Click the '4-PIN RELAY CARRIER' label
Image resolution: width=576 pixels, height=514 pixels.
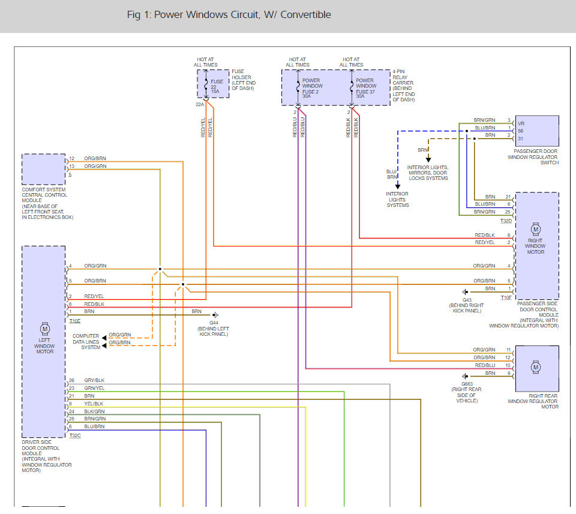click(x=403, y=86)
